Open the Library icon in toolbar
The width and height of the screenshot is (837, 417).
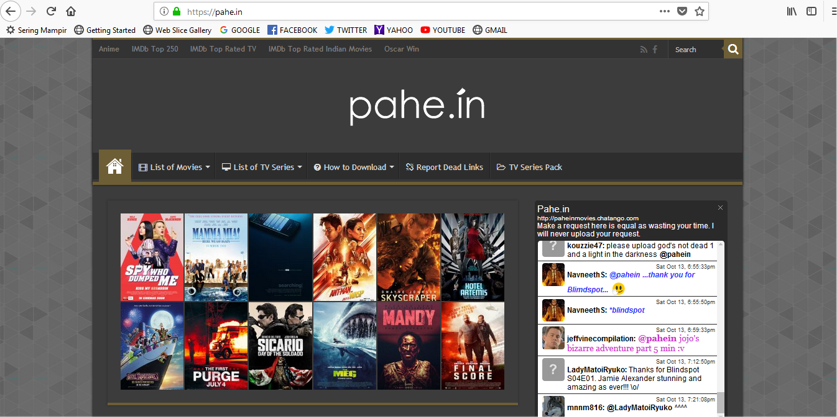791,11
